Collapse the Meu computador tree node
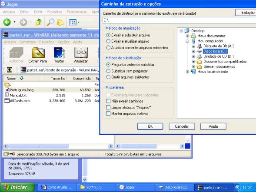Screen dimensions: 256x192 pos(187,41)
